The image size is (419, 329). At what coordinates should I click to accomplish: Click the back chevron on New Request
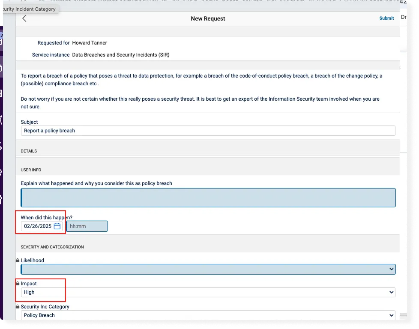point(24,18)
